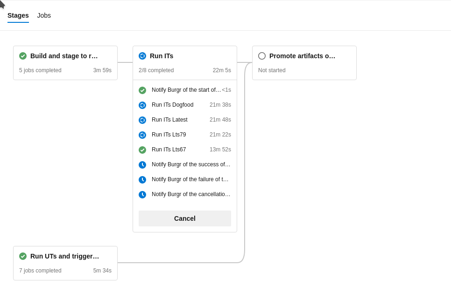Click the running icon beside Run ITs Dogfood
Screen dimensions: 451x286
[142, 105]
